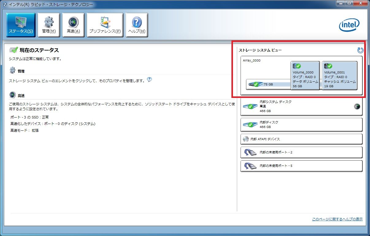Open このページに関するヘルプの表示 link

(337, 219)
